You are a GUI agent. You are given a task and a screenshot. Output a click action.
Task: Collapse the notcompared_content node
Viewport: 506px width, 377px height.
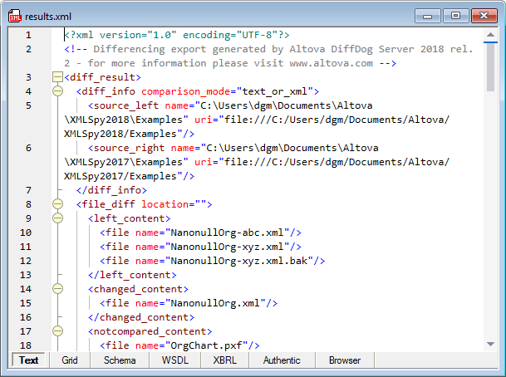57,331
